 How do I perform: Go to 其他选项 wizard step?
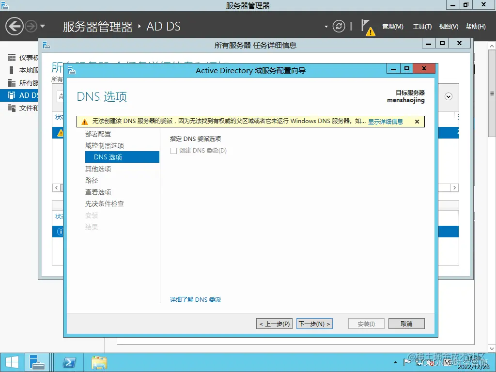[x=98, y=169]
